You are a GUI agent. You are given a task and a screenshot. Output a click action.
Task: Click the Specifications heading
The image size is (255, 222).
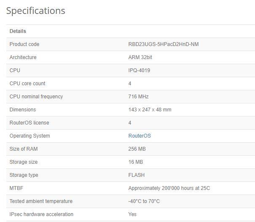(36, 11)
